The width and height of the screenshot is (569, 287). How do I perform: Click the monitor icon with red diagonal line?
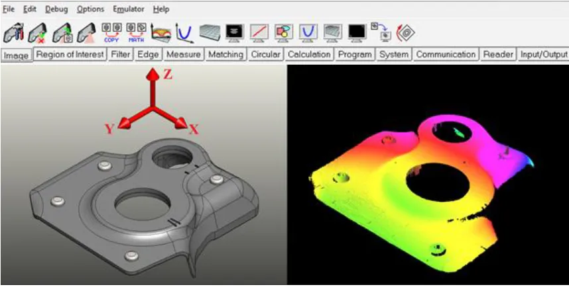[259, 33]
